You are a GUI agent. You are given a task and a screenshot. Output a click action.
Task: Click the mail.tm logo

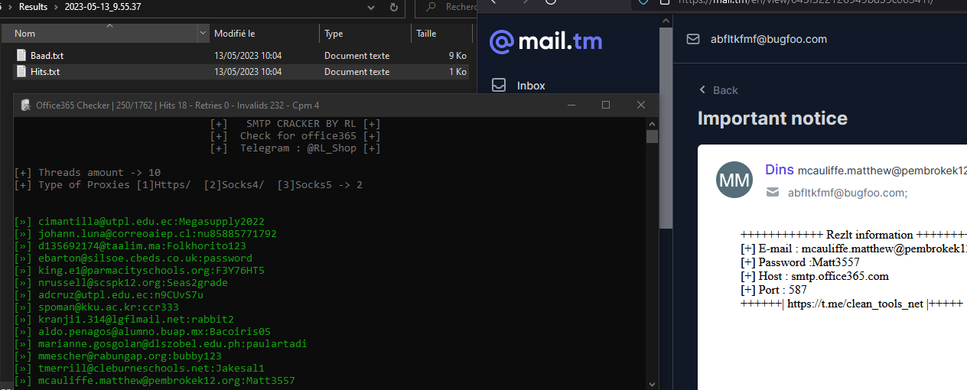click(x=545, y=41)
